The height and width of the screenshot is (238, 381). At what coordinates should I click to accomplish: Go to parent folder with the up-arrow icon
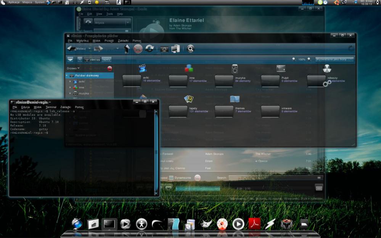tap(127, 48)
